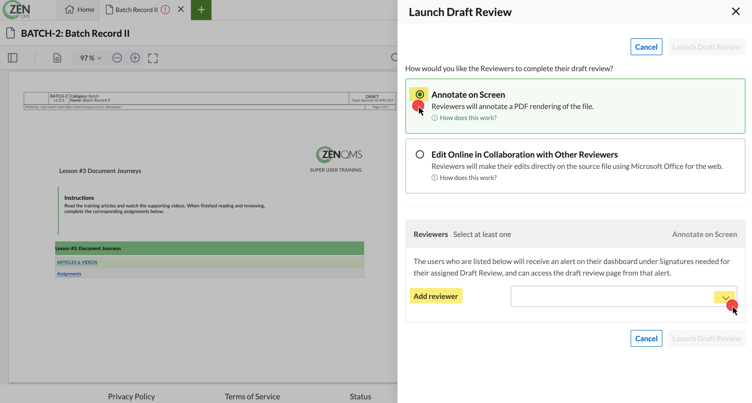Open the Assignments link in the document
Image resolution: width=752 pixels, height=403 pixels.
(69, 273)
